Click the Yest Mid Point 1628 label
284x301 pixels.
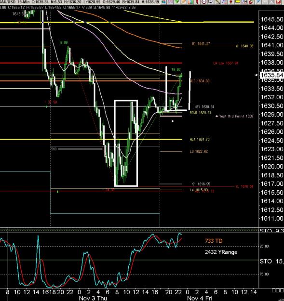point(235,116)
